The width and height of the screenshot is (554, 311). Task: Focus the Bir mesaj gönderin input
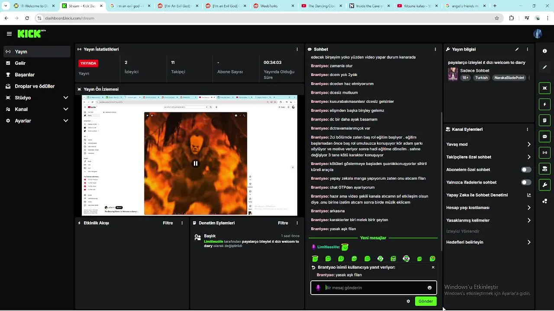click(x=374, y=288)
